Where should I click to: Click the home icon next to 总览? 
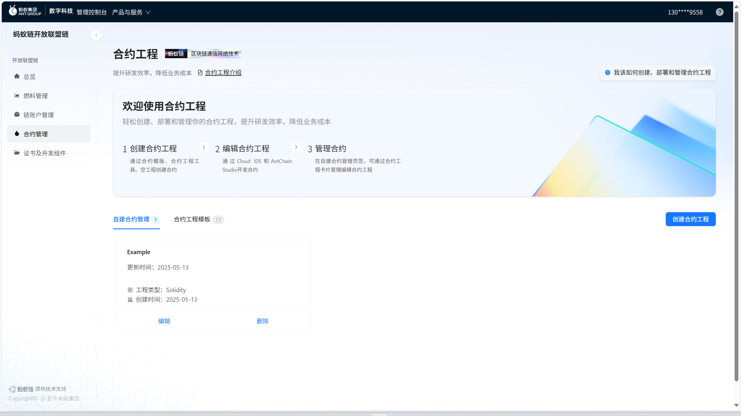tap(17, 76)
